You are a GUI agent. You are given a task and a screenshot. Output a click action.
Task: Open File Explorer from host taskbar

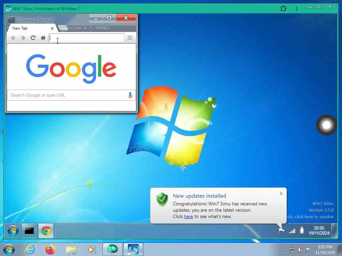tap(71, 250)
